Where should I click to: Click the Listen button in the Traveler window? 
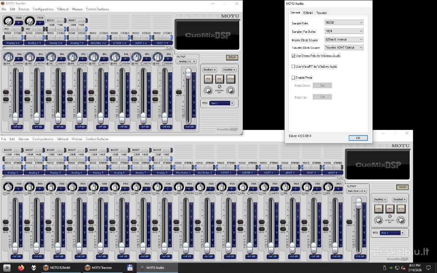click(x=230, y=79)
